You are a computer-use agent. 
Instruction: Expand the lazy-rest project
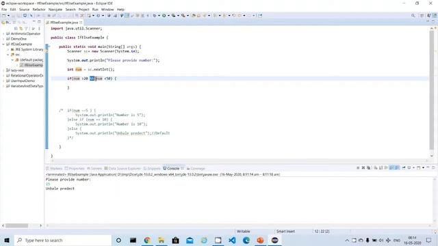[x=3, y=70]
